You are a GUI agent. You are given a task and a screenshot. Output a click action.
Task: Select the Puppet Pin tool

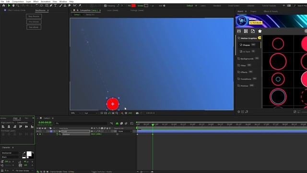pos(80,6)
